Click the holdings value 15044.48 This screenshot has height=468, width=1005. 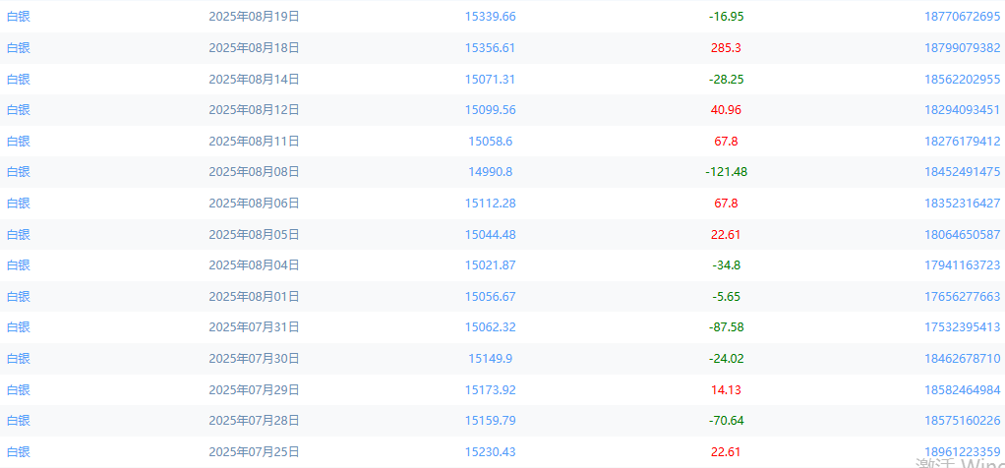coord(491,234)
